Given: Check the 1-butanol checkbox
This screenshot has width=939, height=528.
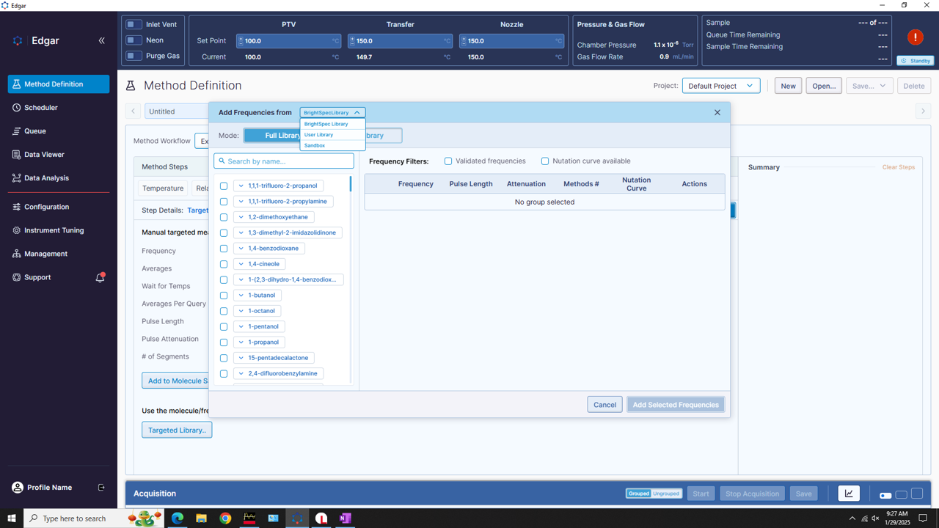Looking at the screenshot, I should [x=224, y=296].
